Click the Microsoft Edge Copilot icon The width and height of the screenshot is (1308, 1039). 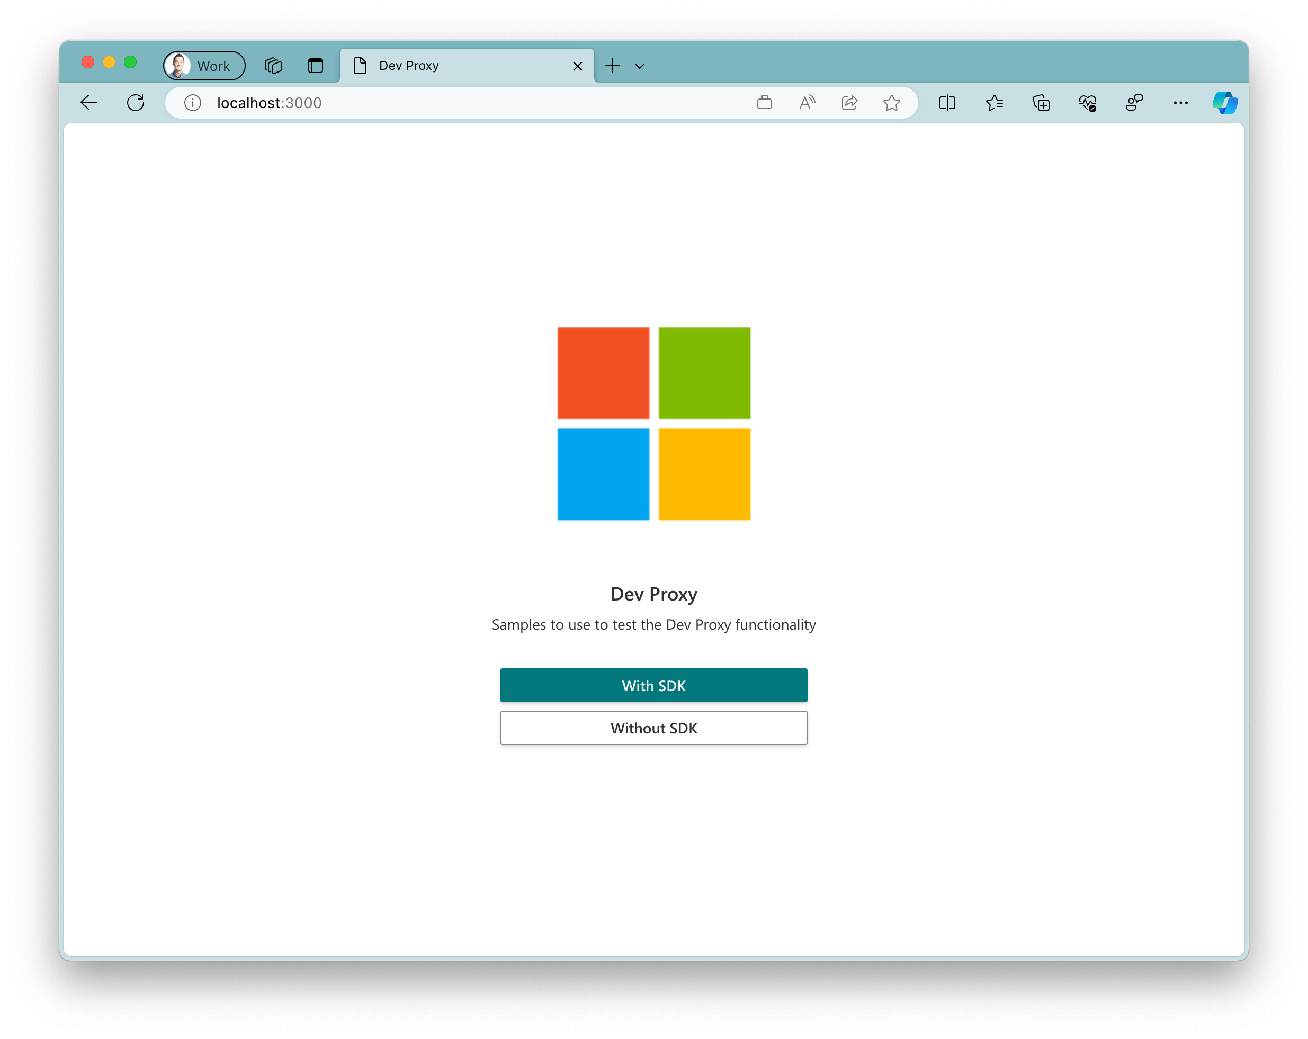click(1225, 102)
